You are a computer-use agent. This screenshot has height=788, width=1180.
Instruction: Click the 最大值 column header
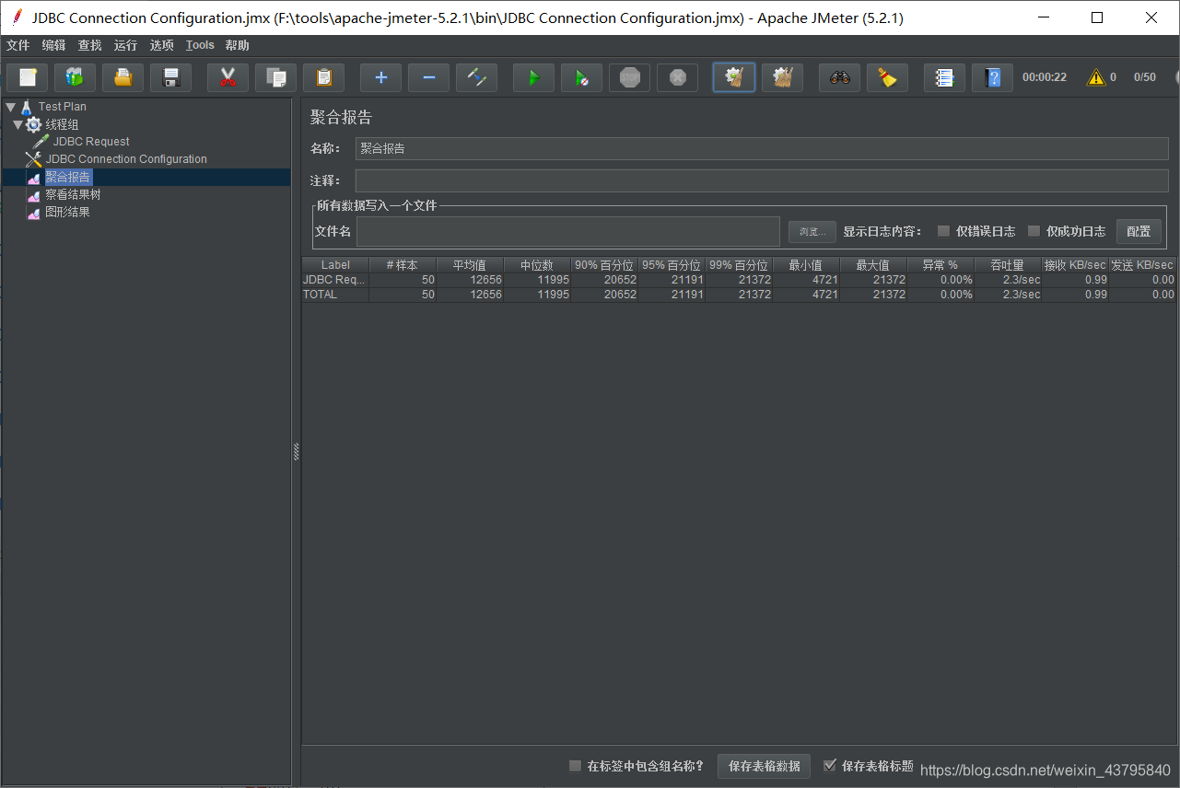point(873,265)
